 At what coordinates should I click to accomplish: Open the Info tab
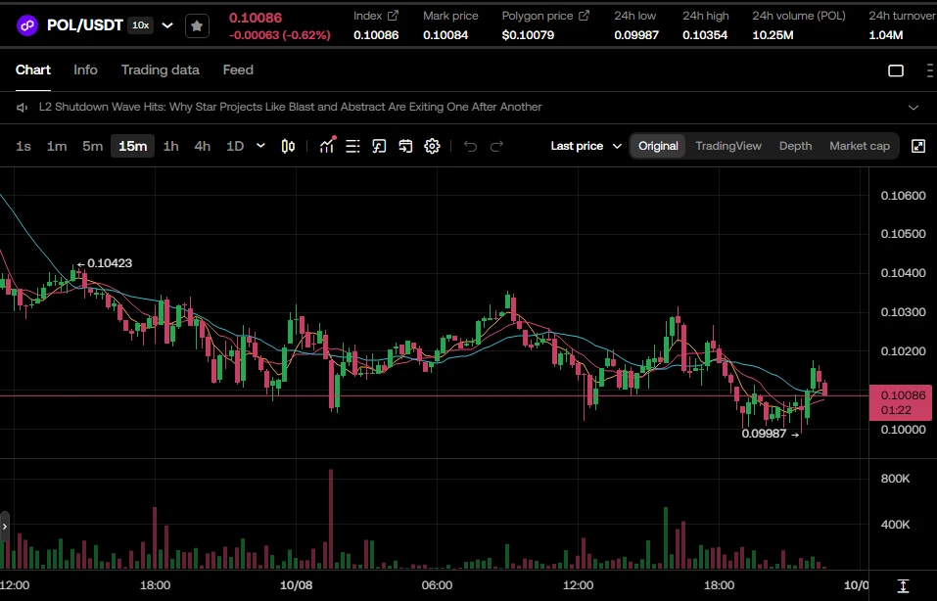[85, 69]
